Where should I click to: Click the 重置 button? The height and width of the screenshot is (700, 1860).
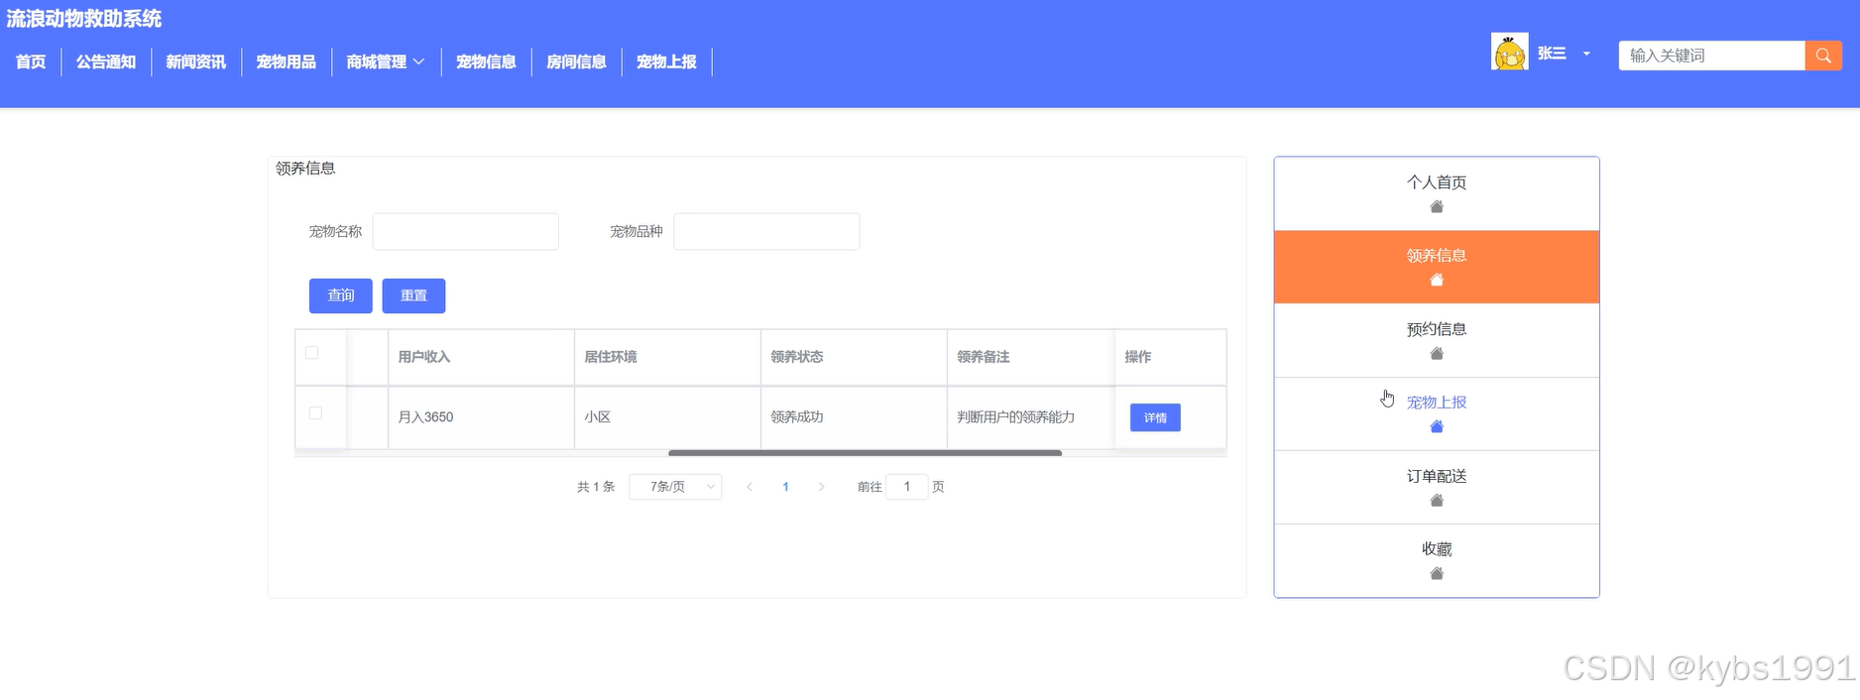click(413, 295)
